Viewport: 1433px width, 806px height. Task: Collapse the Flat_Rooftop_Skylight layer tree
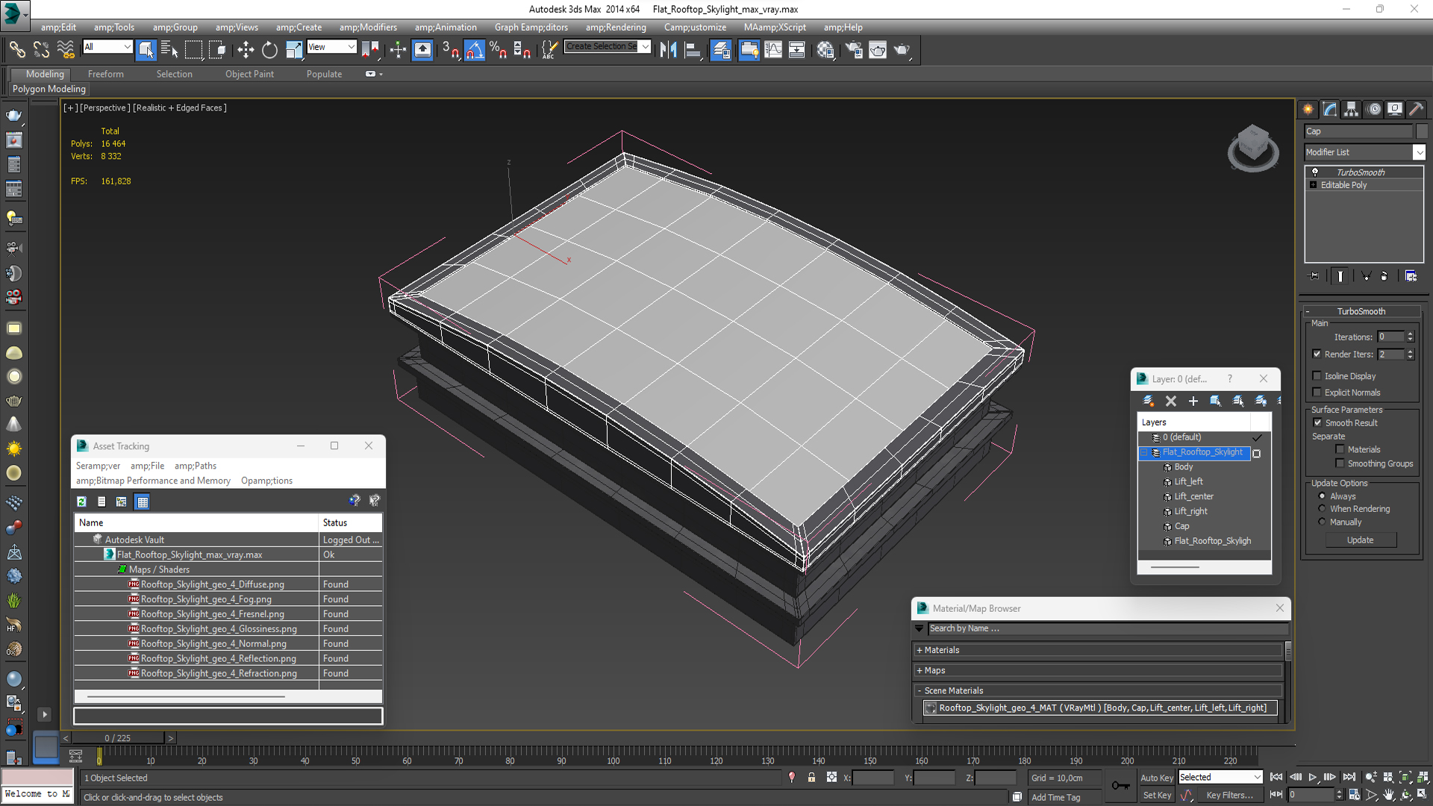(1144, 452)
